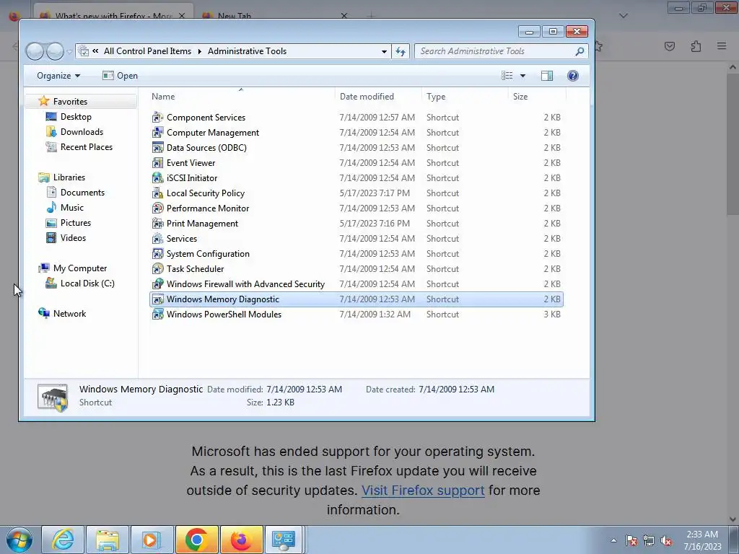Select the Task Scheduler clock icon

pos(158,268)
